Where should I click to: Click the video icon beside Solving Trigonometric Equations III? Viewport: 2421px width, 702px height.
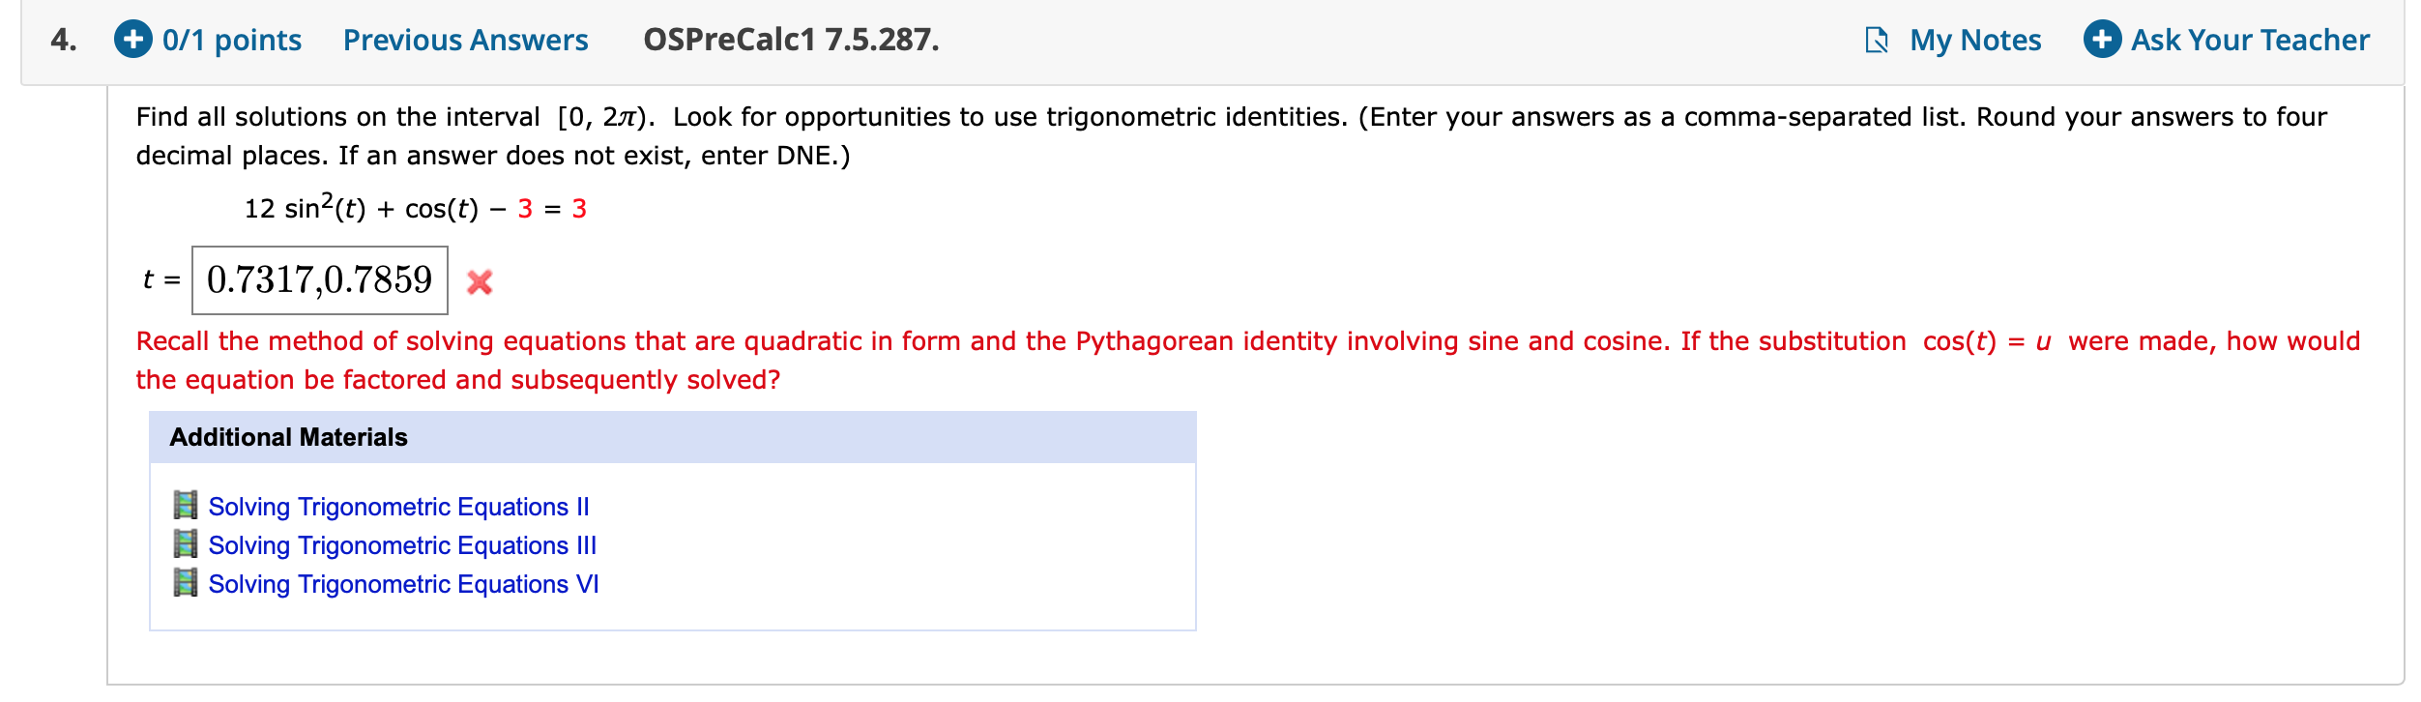pos(185,544)
